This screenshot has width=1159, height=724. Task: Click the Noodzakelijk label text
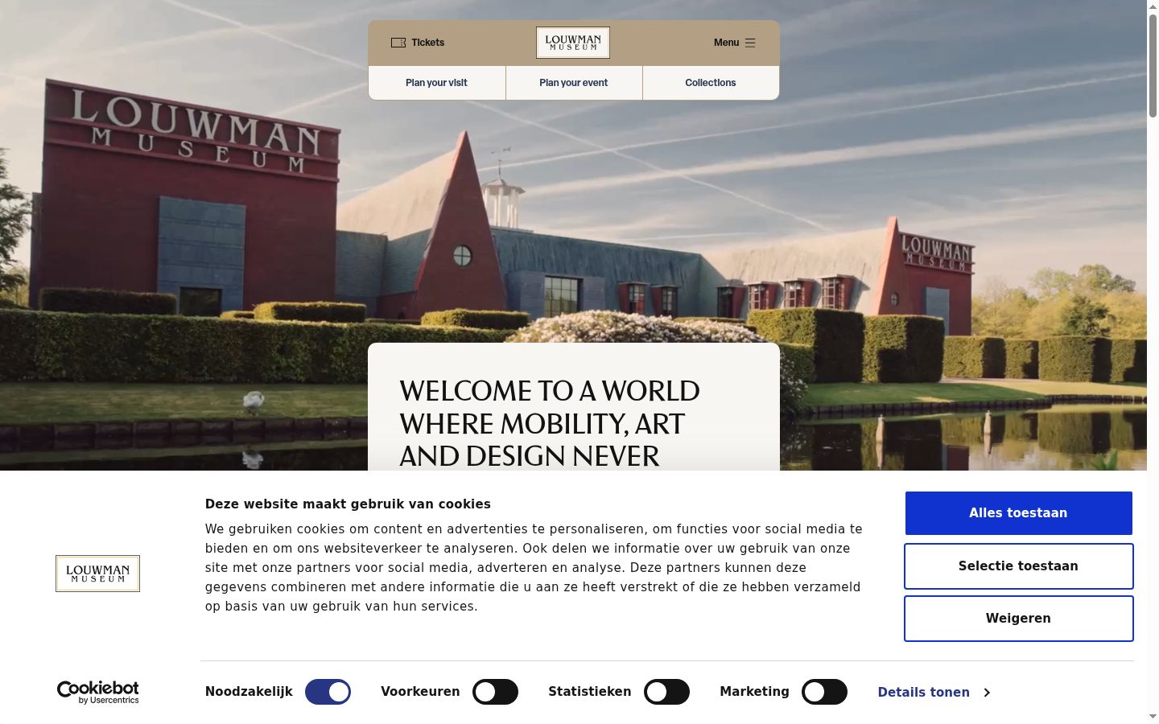pos(249,692)
